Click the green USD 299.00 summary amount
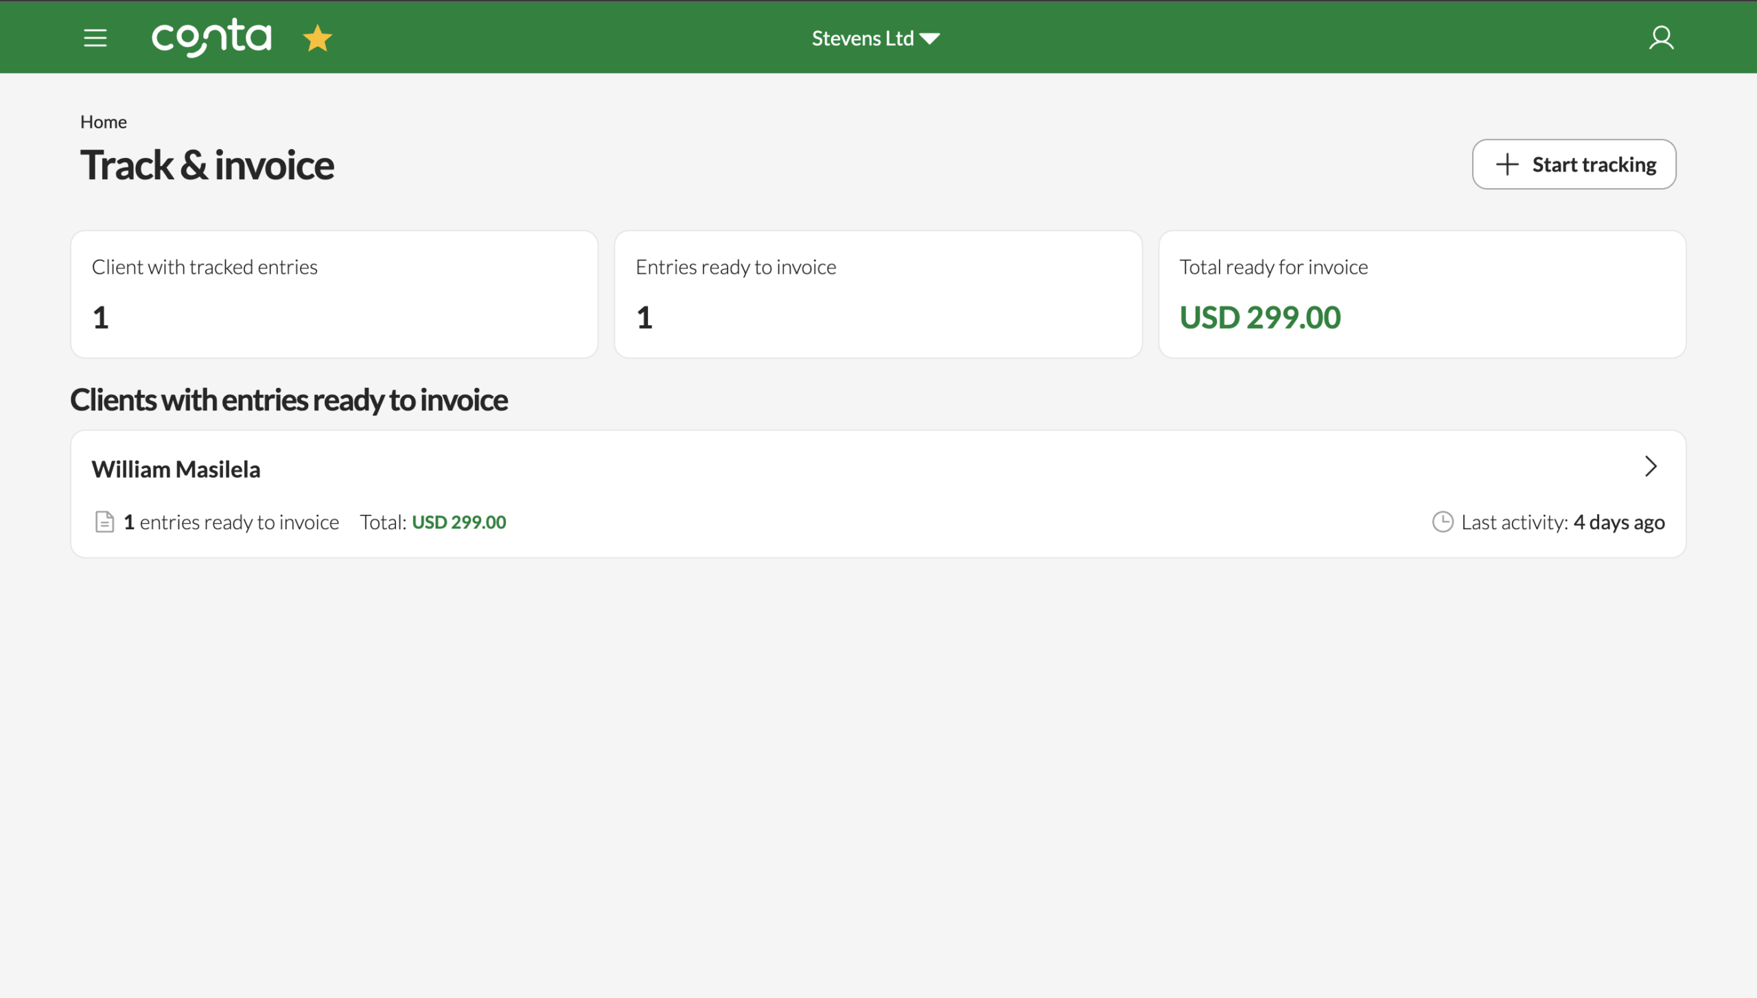Viewport: 1757px width, 998px height. pos(1260,318)
